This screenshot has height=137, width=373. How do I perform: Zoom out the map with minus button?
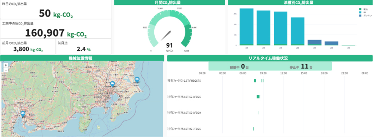pos(6,70)
